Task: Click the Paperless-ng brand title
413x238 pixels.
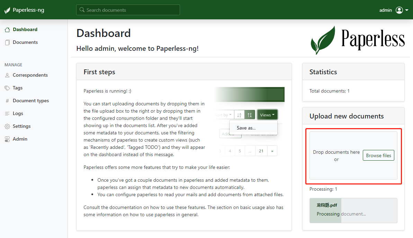Action: coord(28,10)
